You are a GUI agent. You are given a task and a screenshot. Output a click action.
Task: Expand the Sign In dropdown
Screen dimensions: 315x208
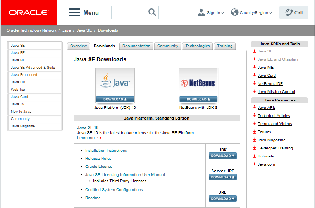pyautogui.click(x=222, y=13)
